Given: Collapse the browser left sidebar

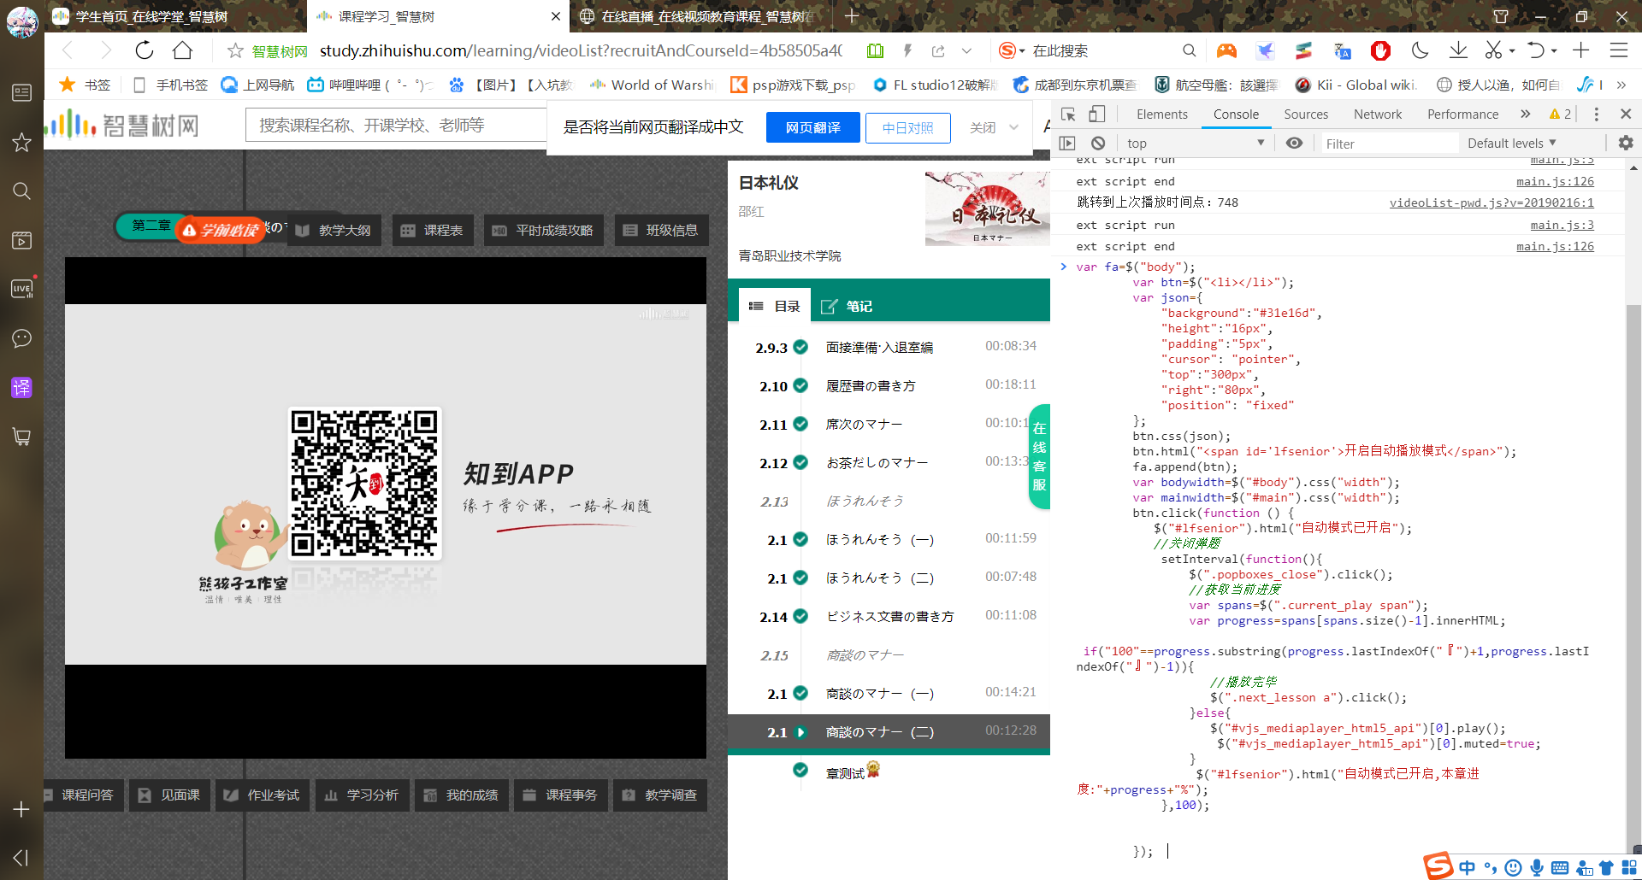Looking at the screenshot, I should click(22, 857).
